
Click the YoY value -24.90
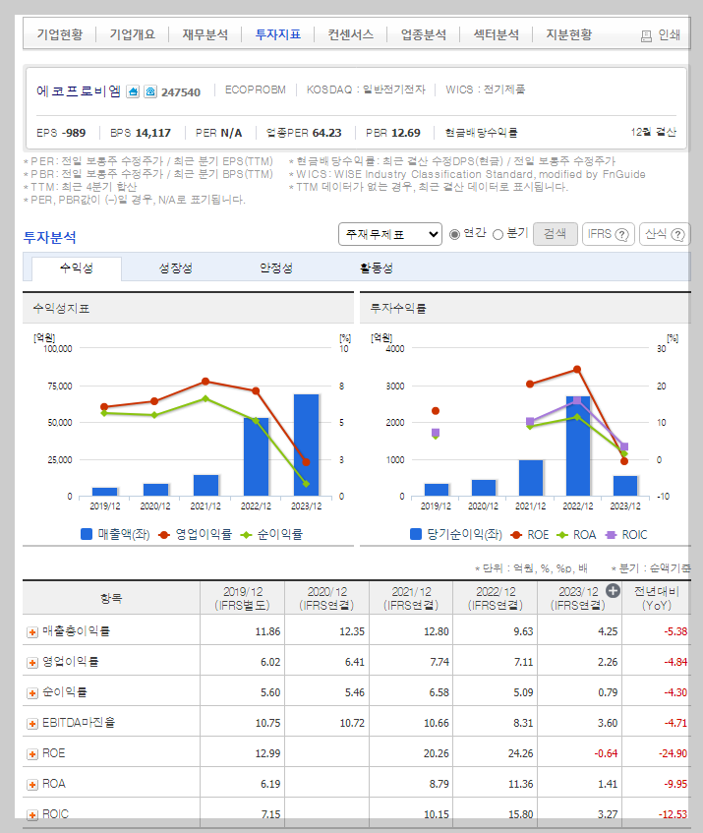(673, 754)
